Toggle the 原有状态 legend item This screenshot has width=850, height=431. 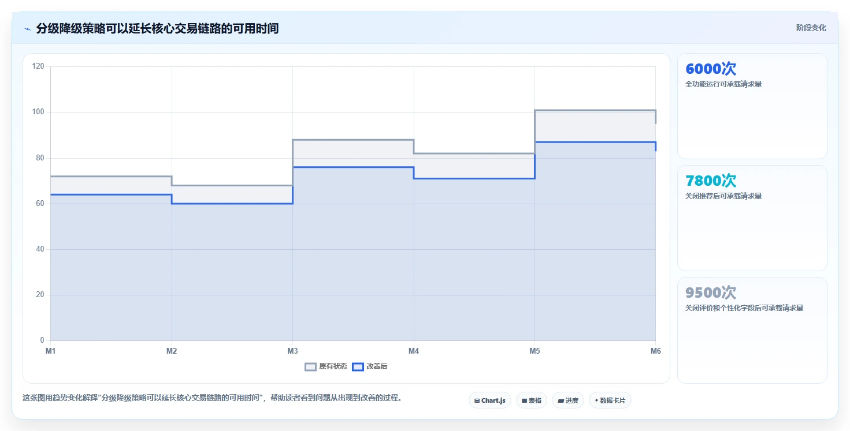(x=326, y=366)
